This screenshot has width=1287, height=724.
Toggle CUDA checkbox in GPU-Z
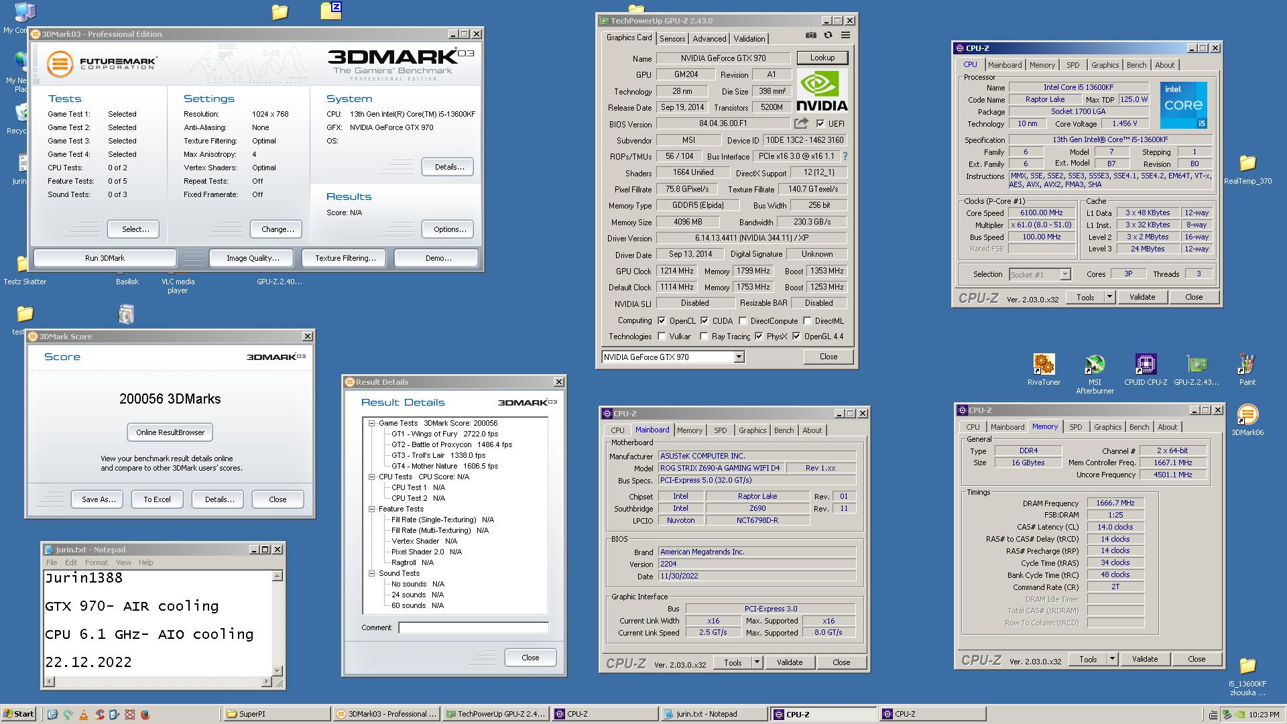click(704, 320)
